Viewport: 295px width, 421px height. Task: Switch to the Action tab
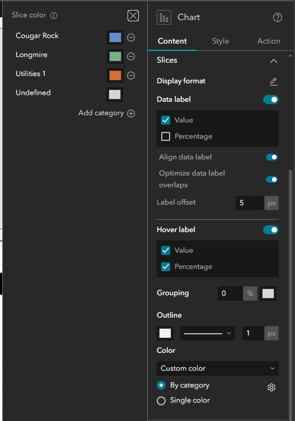(269, 41)
